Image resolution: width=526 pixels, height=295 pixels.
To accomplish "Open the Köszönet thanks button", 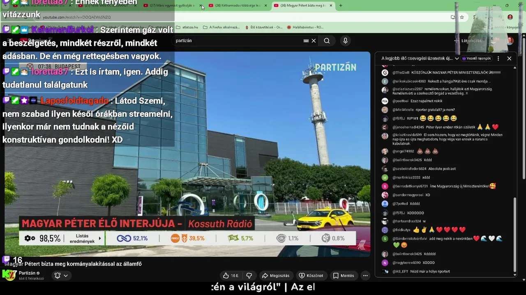I will click(311, 276).
